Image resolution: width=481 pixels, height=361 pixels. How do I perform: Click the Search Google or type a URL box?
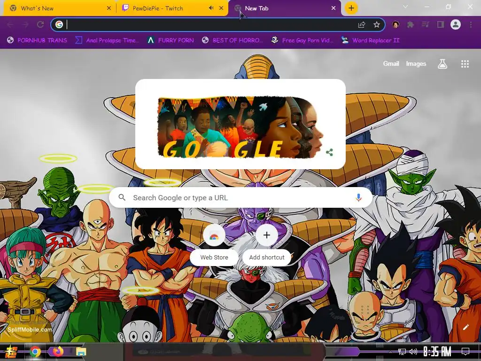pos(241,198)
